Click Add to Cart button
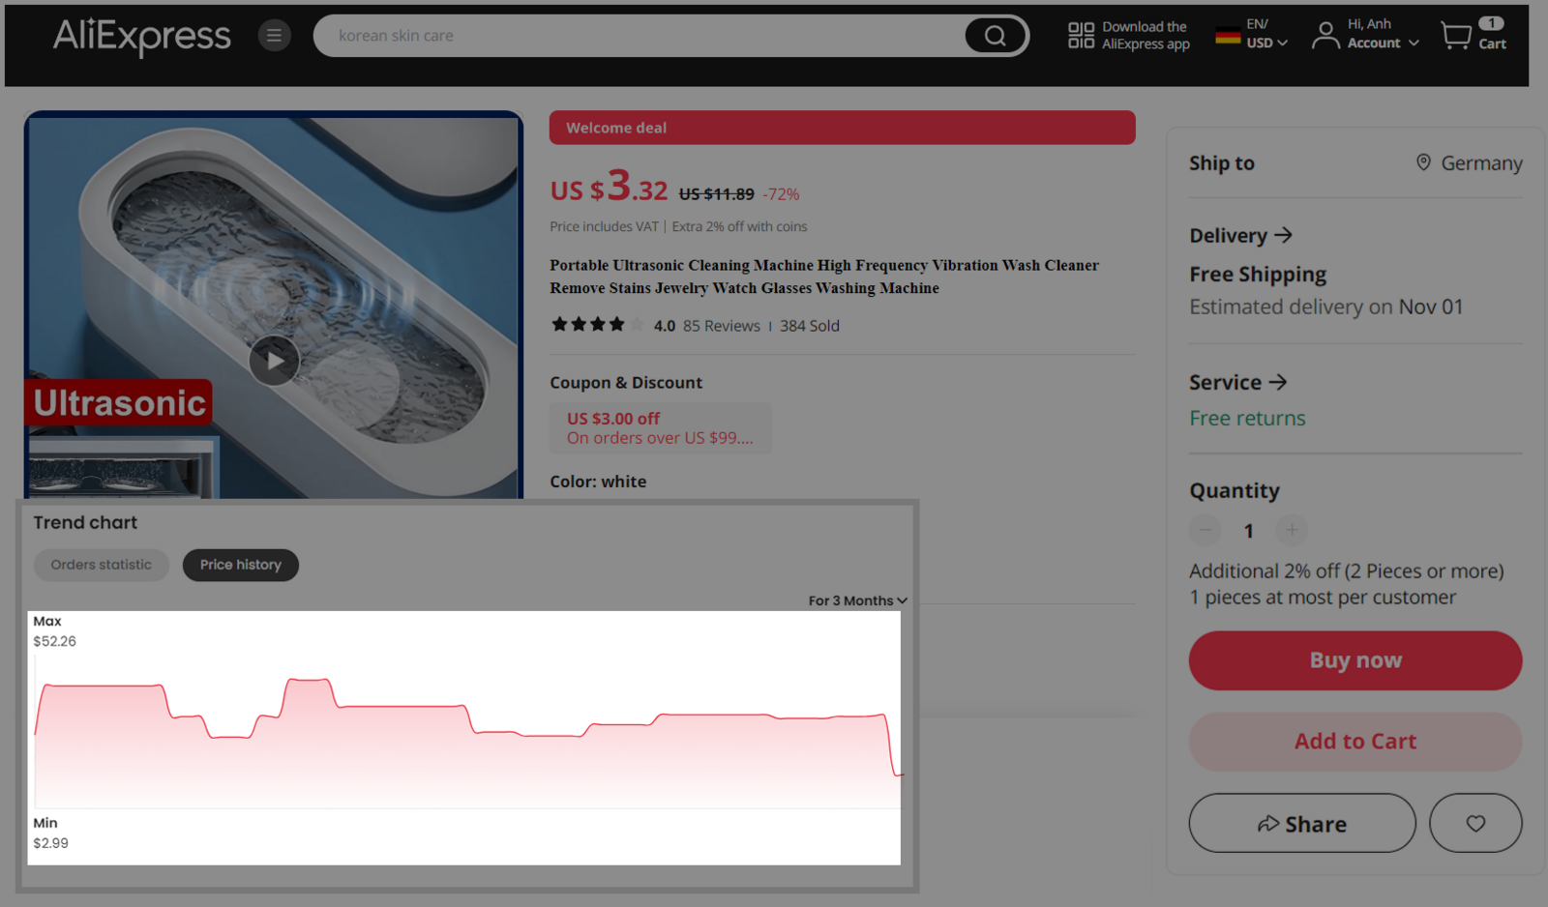Image resolution: width=1548 pixels, height=907 pixels. (x=1354, y=742)
